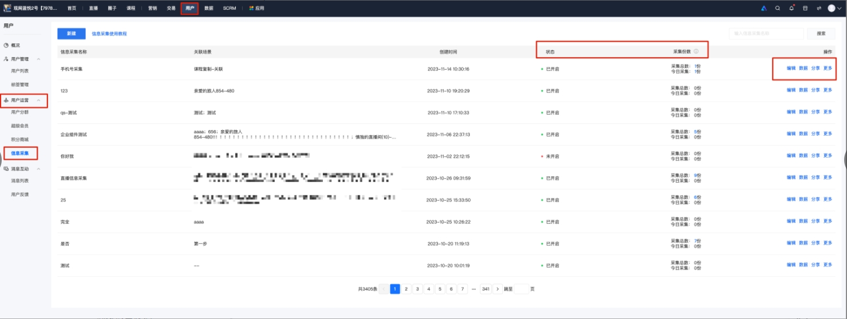Screen dimensions: 847x319
Task: Click the store icon in top bar
Action: [805, 9]
